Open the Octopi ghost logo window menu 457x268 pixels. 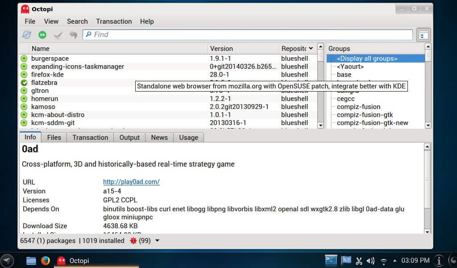click(25, 9)
